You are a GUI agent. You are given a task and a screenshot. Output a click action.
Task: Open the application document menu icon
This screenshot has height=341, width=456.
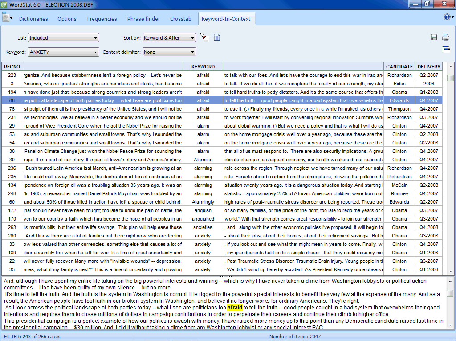7,18
